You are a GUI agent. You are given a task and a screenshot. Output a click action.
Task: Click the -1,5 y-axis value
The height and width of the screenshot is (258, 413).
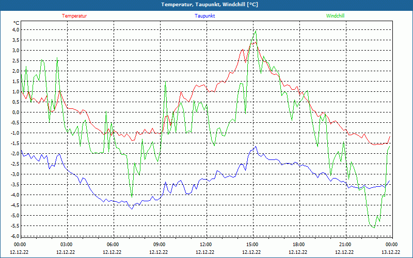click(15, 143)
